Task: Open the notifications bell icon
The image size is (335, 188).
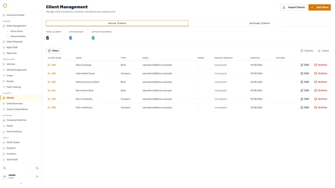Action: (x=4, y=168)
